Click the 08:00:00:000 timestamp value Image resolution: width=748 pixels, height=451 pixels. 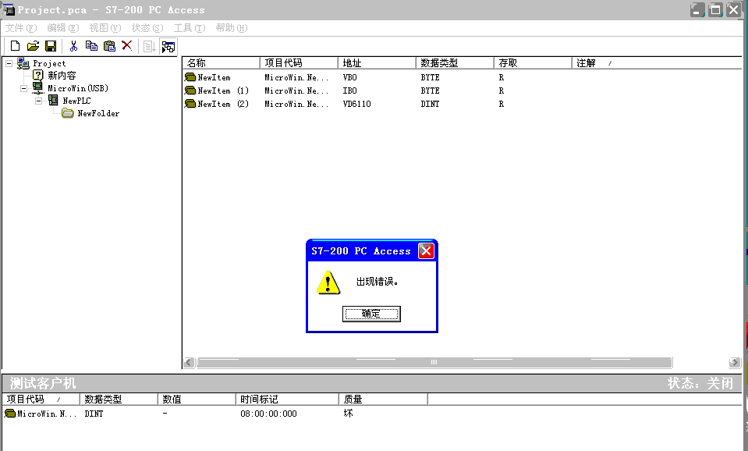[x=268, y=414]
